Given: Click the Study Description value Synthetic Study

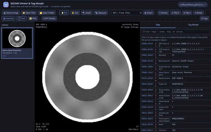Looking at the screenshot, I should 180,67.
